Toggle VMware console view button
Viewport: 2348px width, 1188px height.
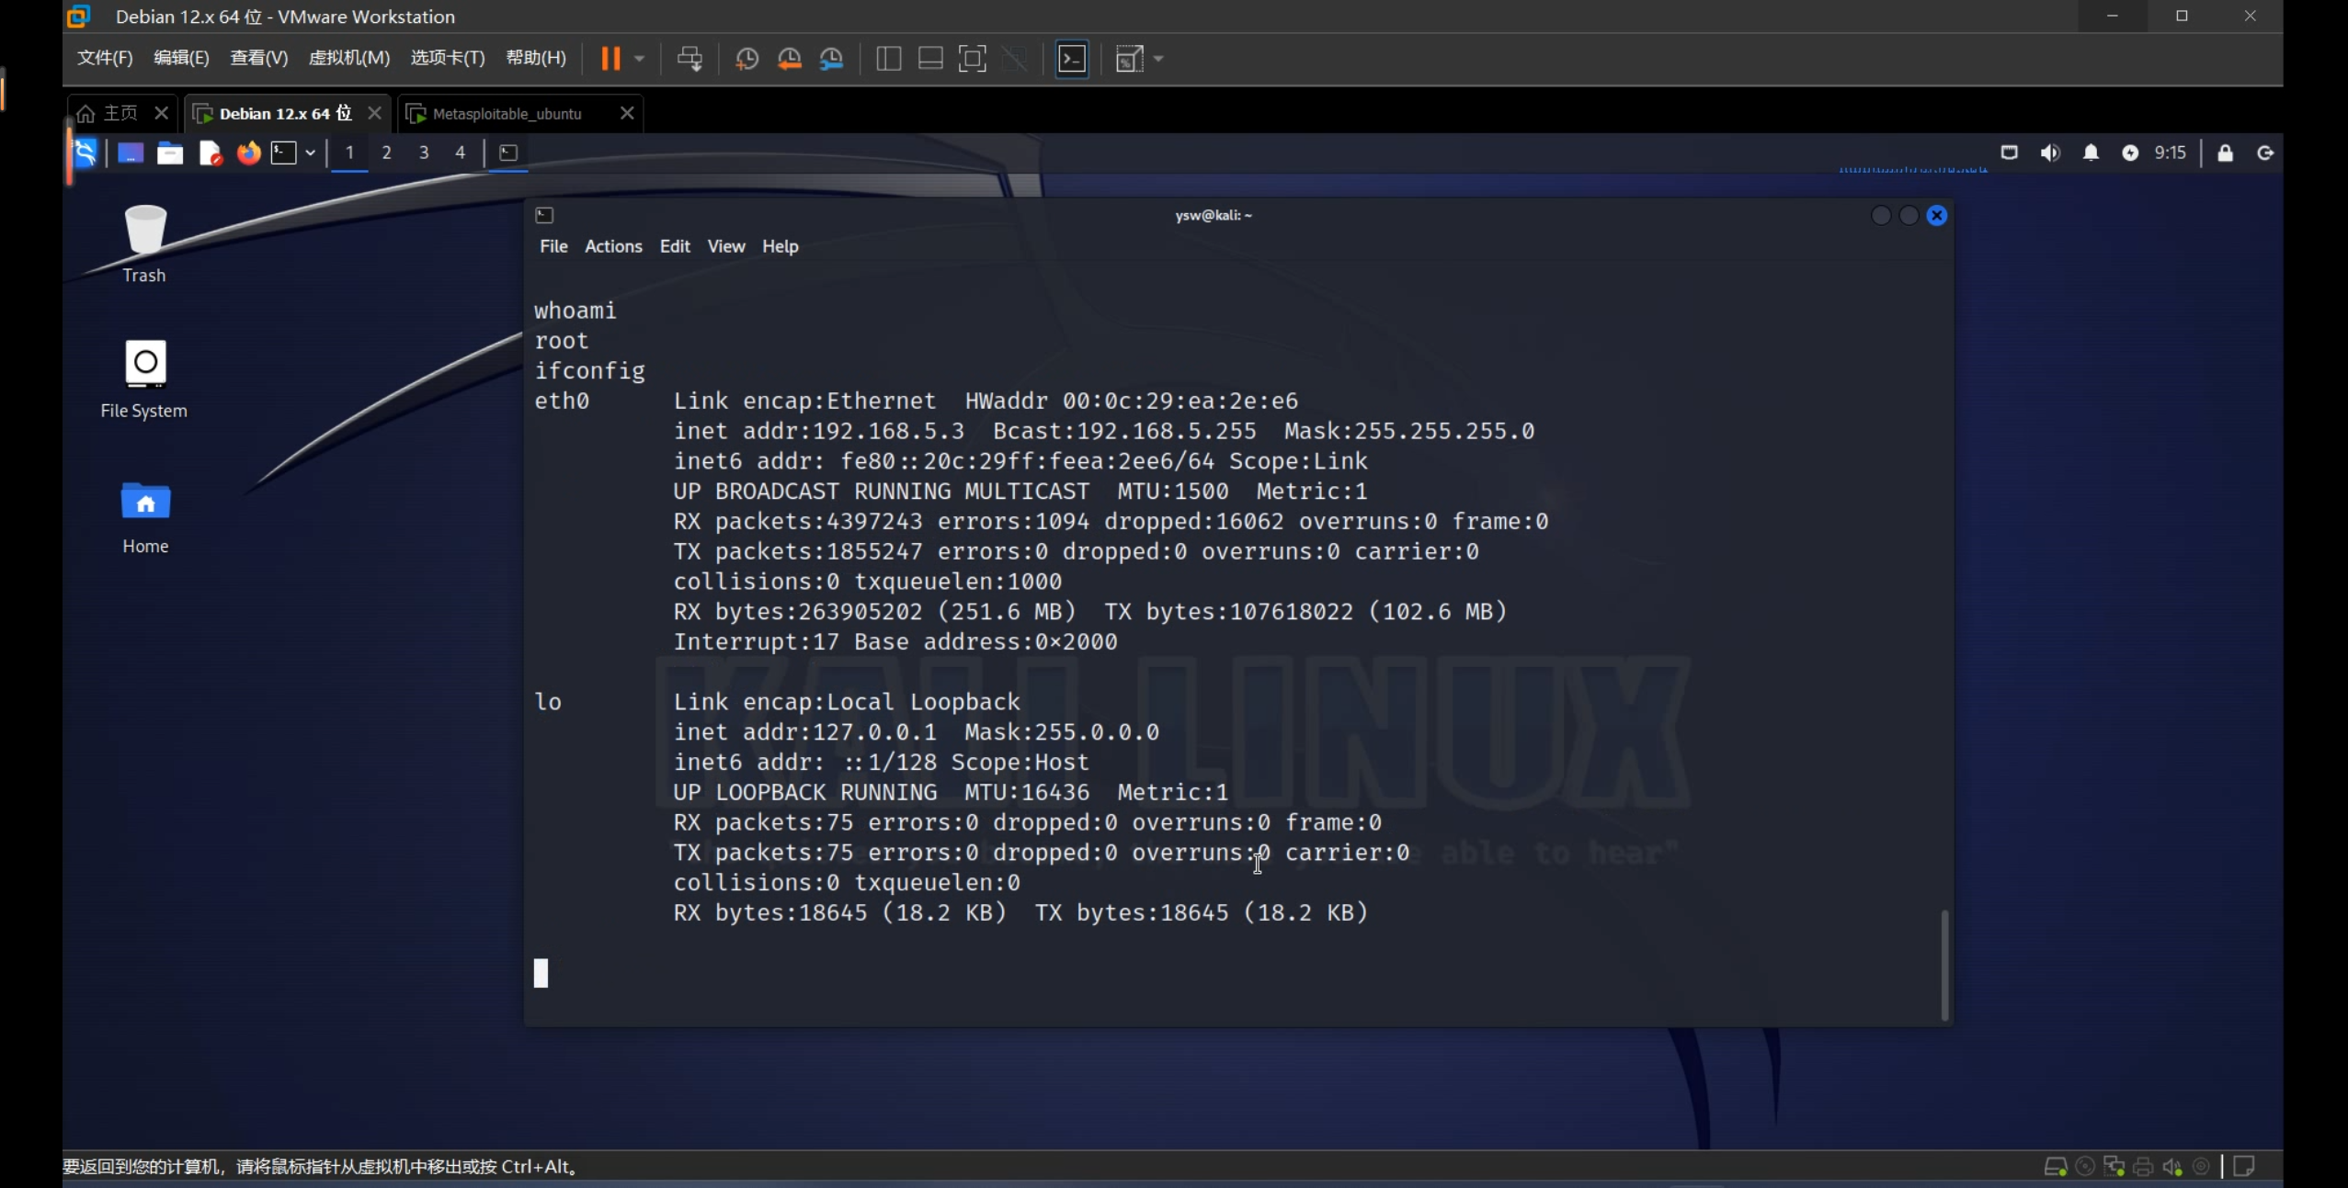(1072, 59)
